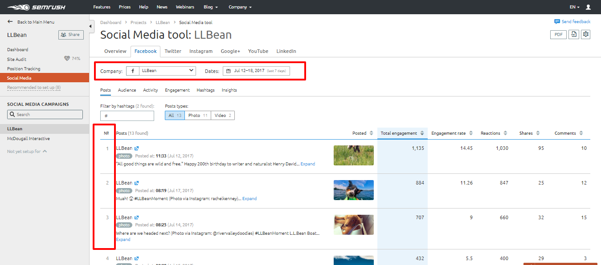601x265 pixels.
Task: Open the Blog dropdown menu
Action: 211,7
